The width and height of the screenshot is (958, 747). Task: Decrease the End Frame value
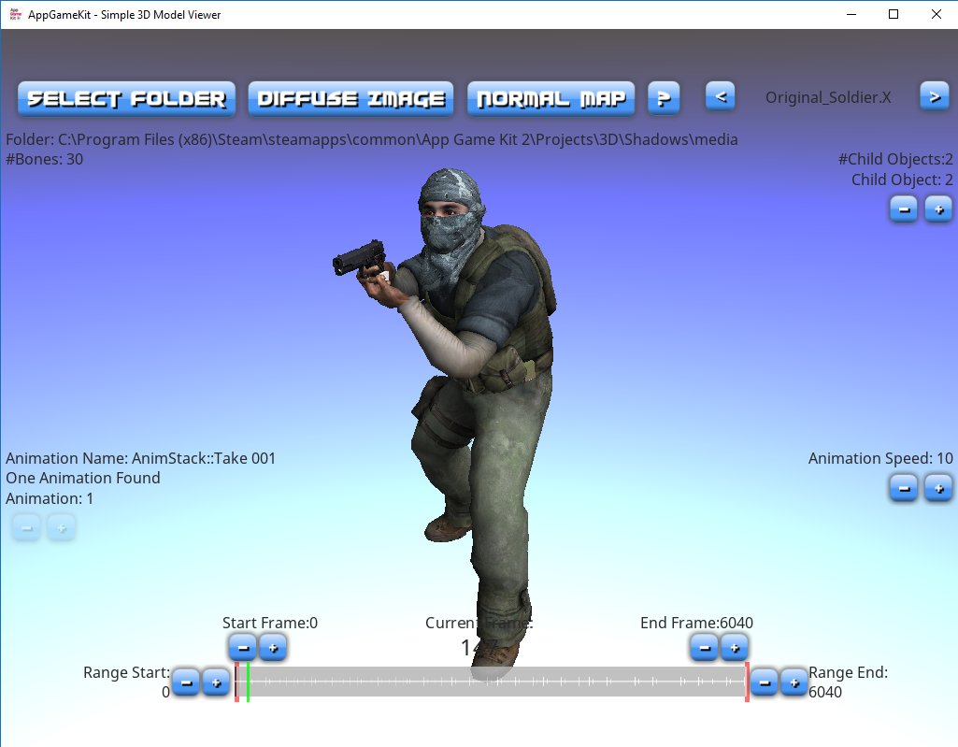pyautogui.click(x=705, y=647)
